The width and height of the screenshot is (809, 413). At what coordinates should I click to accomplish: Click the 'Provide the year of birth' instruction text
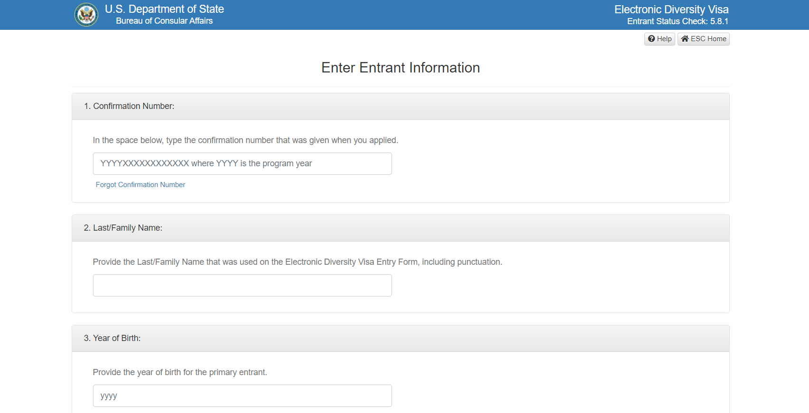pyautogui.click(x=180, y=372)
